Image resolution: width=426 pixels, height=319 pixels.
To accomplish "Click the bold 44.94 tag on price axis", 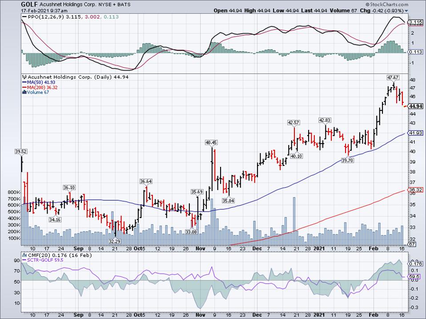I will point(416,106).
